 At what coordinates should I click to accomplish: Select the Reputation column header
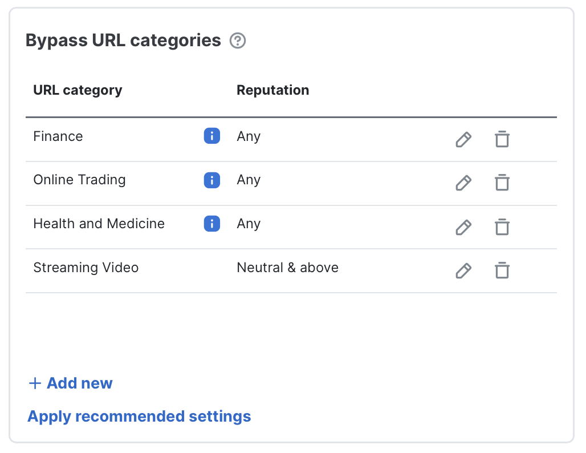pyautogui.click(x=272, y=90)
